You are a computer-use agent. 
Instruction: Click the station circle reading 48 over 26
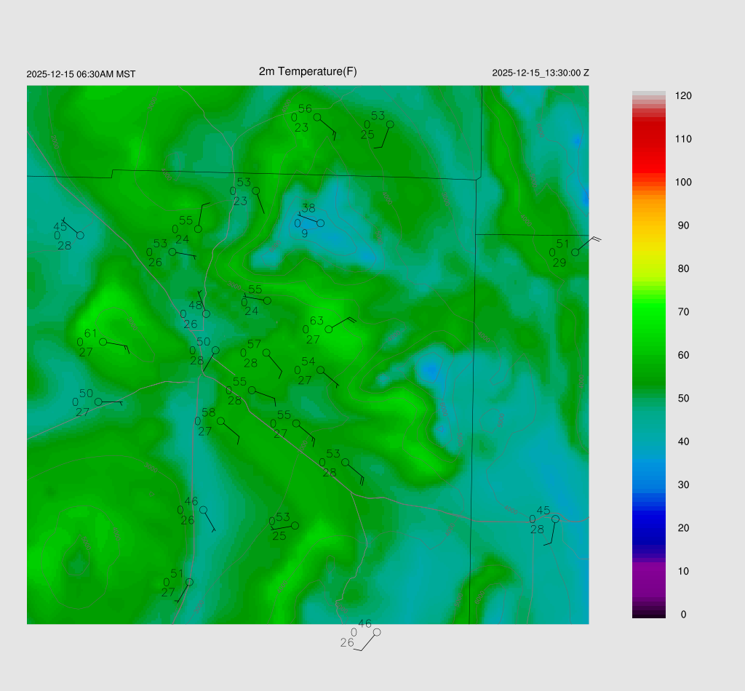click(x=206, y=314)
